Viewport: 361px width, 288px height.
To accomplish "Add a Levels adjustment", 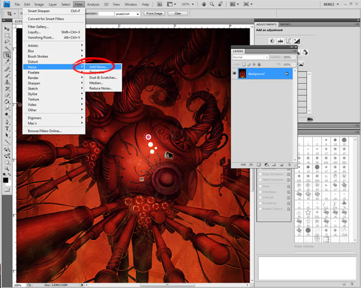I will click(280, 41).
